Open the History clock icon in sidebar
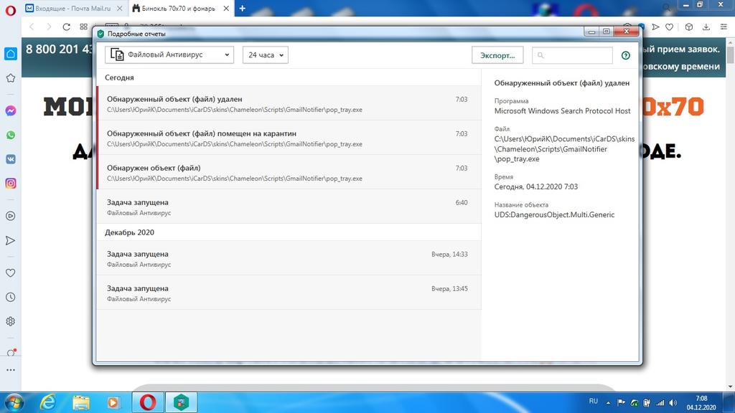735x413 pixels. coord(11,297)
